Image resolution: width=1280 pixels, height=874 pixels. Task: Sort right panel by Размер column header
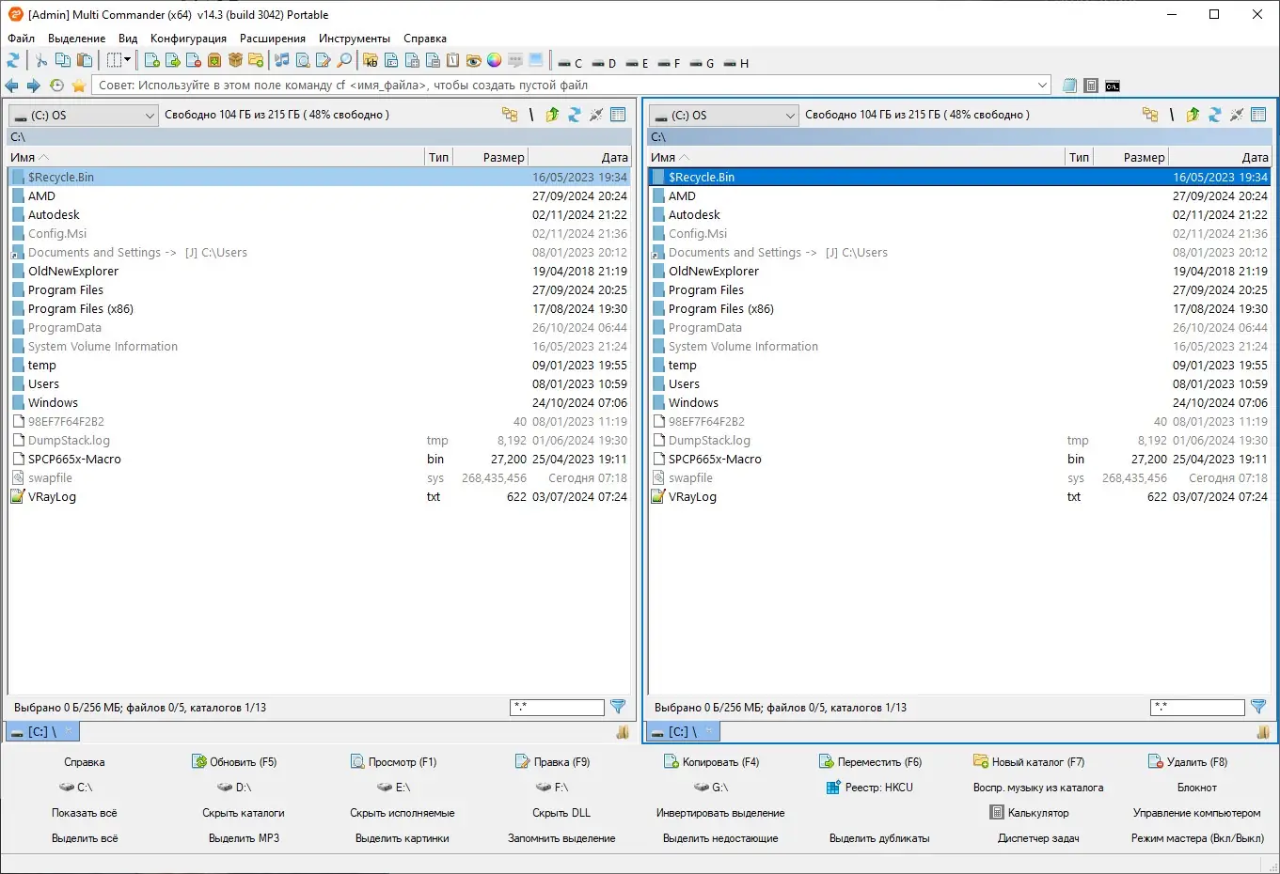pos(1130,157)
